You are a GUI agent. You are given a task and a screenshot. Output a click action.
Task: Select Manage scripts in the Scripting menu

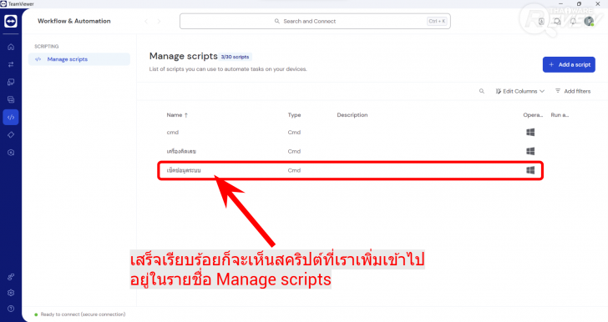(79, 59)
